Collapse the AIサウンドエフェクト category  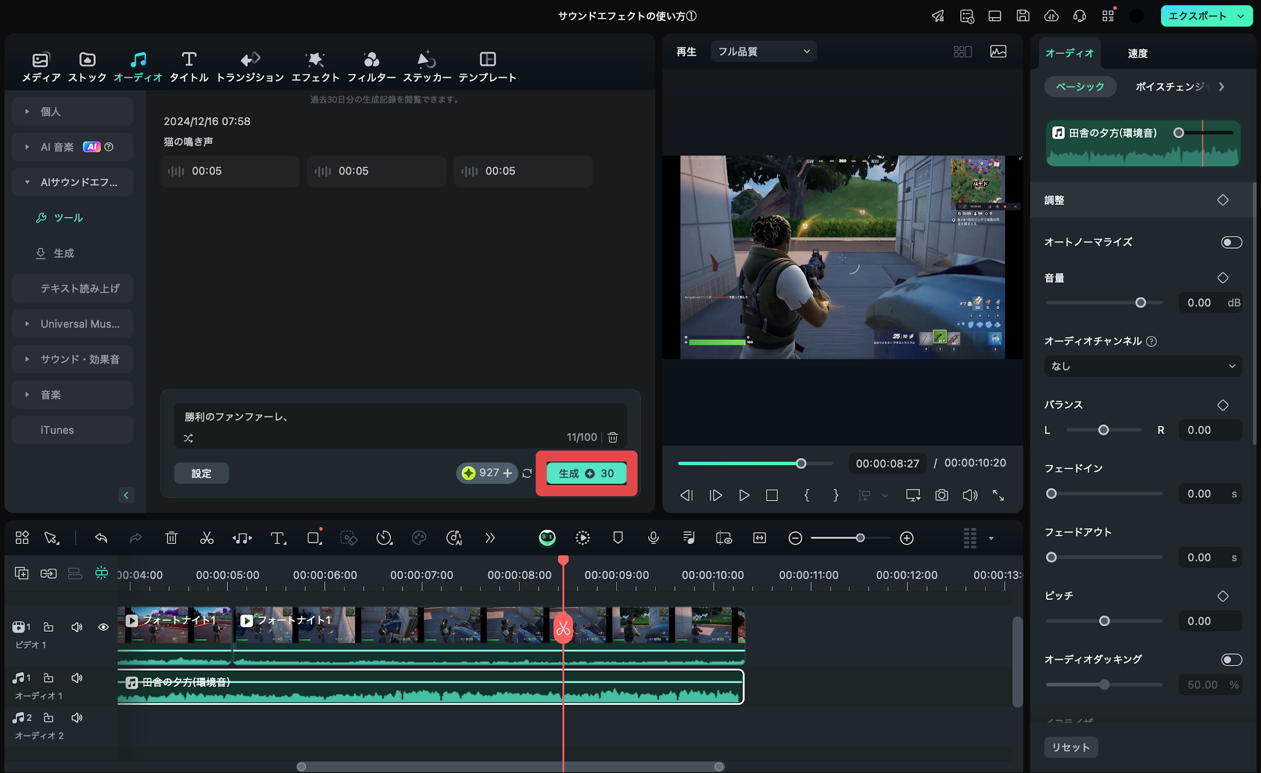tap(72, 182)
